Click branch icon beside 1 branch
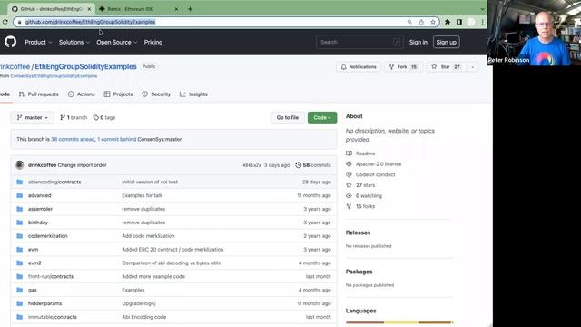This screenshot has height=327, width=581. click(x=63, y=117)
